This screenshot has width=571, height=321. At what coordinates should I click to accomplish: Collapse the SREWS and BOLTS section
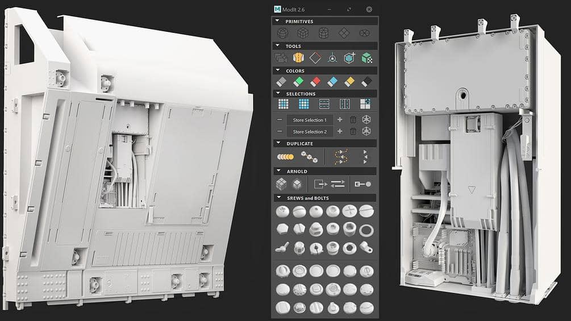coord(277,198)
